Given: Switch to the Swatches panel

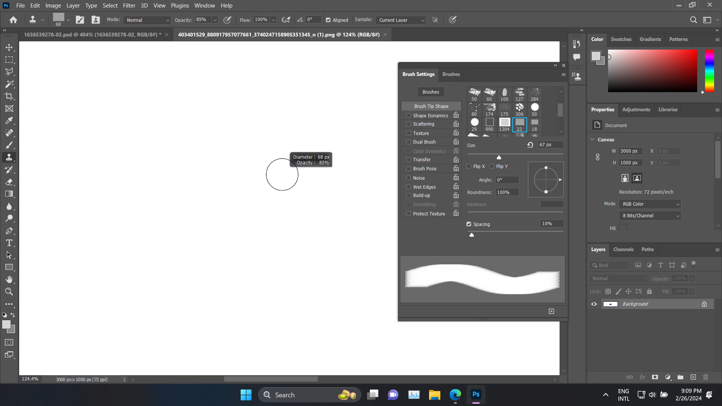Looking at the screenshot, I should pos(621,39).
